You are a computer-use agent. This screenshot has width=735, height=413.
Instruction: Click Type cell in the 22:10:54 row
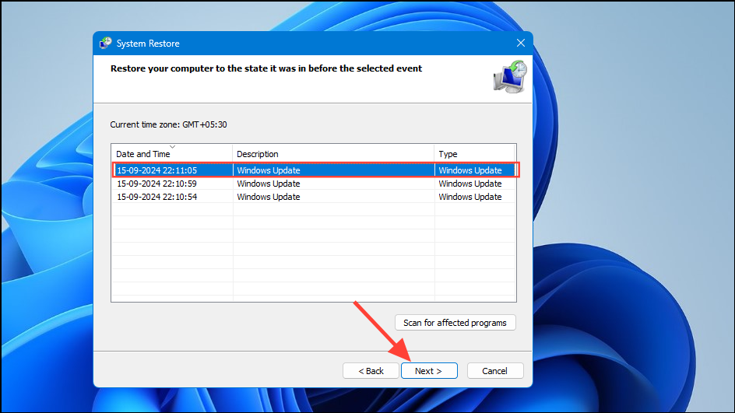click(x=474, y=197)
